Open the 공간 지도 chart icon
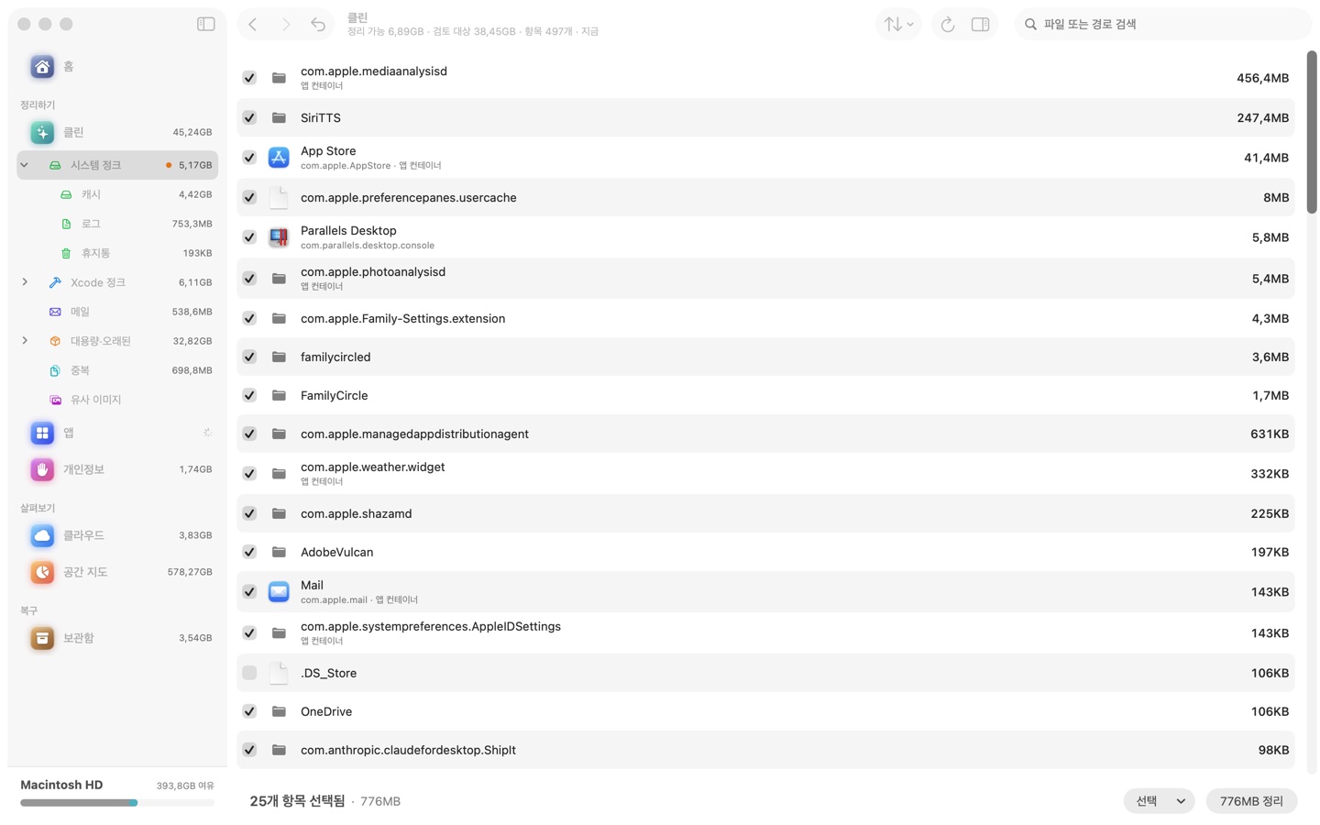 [42, 572]
